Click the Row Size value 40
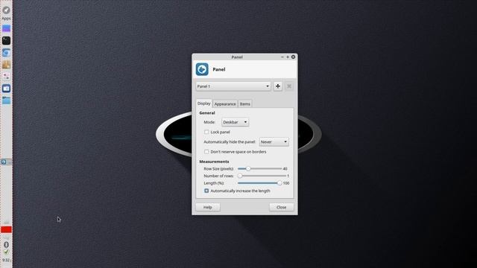The height and width of the screenshot is (268, 477). 285,169
